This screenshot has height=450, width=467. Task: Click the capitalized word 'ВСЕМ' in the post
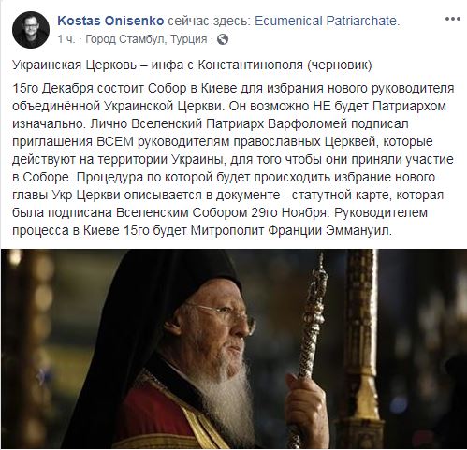(115, 141)
